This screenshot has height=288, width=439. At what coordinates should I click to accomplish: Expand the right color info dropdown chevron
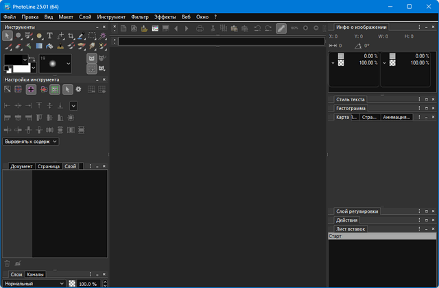(x=384, y=63)
